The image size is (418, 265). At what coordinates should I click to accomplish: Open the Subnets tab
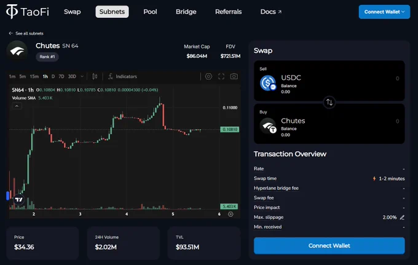point(112,12)
